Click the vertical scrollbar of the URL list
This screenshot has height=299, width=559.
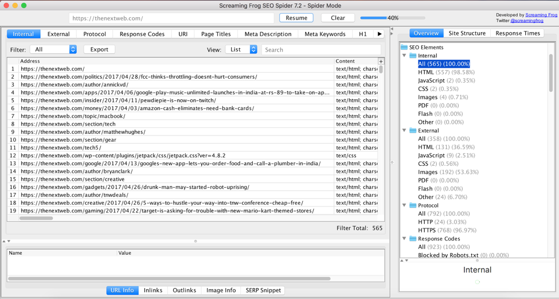click(x=381, y=69)
